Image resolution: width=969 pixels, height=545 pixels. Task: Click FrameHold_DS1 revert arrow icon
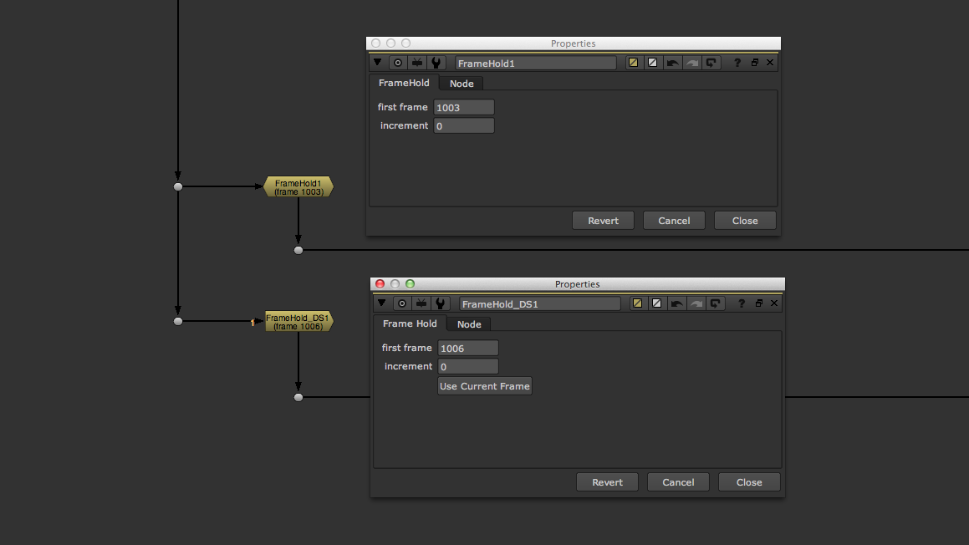coord(716,303)
